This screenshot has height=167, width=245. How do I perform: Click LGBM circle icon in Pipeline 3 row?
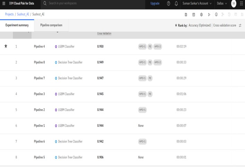point(56,94)
